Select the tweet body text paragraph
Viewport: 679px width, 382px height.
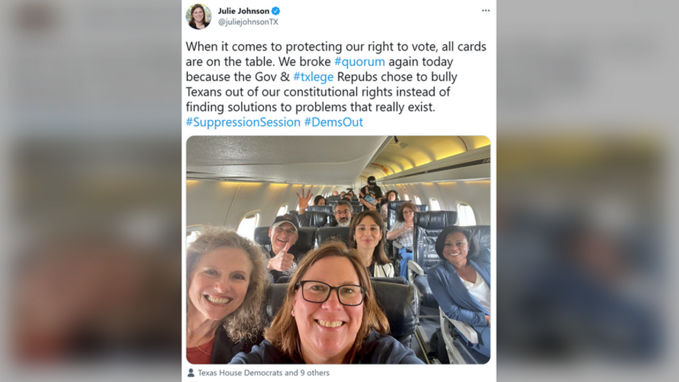click(x=336, y=84)
